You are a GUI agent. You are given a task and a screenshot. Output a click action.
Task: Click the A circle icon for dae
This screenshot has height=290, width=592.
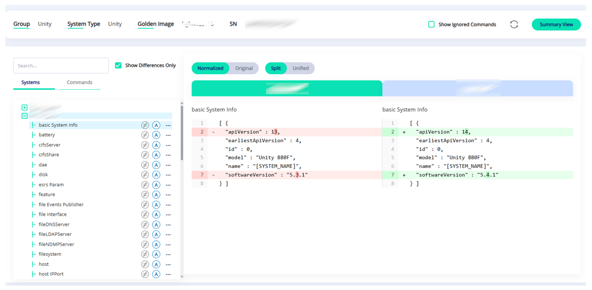click(156, 165)
